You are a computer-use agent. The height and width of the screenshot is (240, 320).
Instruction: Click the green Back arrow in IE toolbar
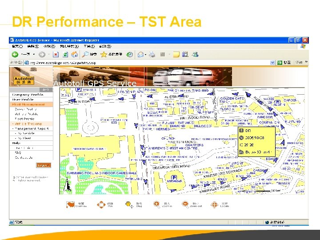pos(15,55)
